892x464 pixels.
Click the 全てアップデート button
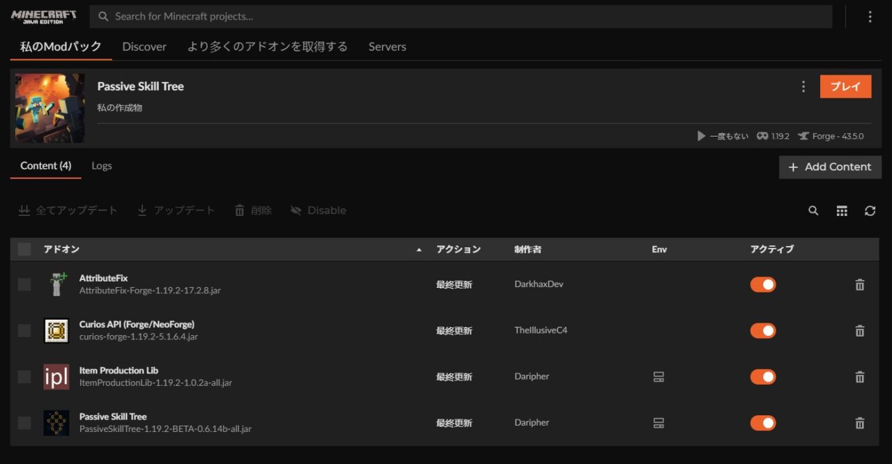click(68, 210)
